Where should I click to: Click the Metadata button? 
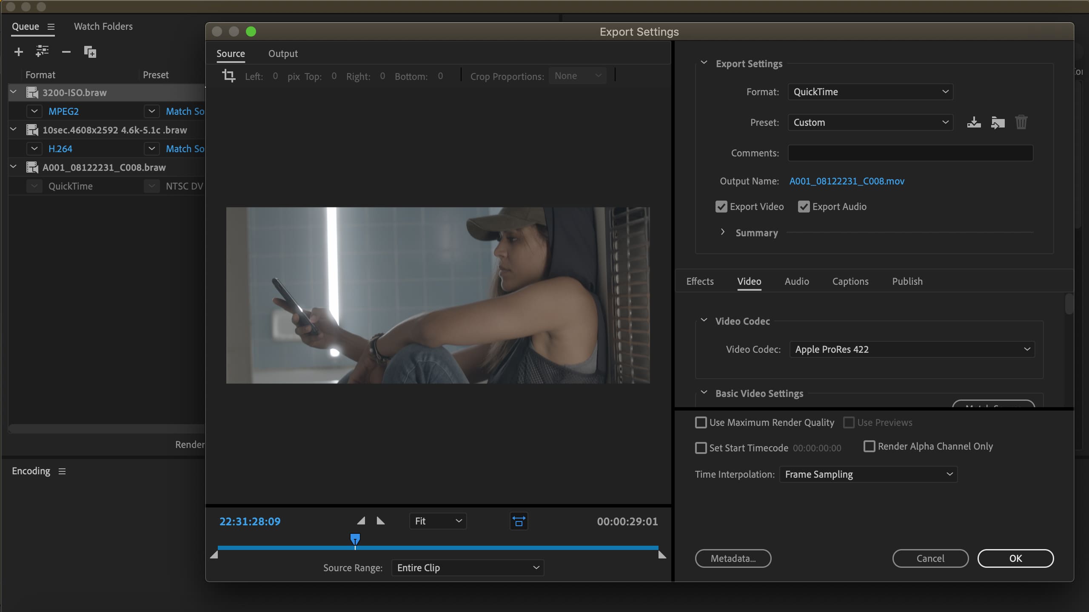[733, 558]
